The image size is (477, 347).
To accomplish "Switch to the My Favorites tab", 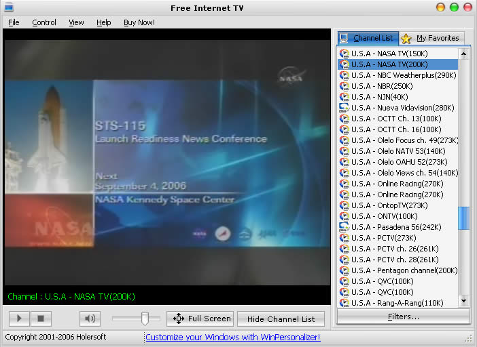I will [x=431, y=38].
